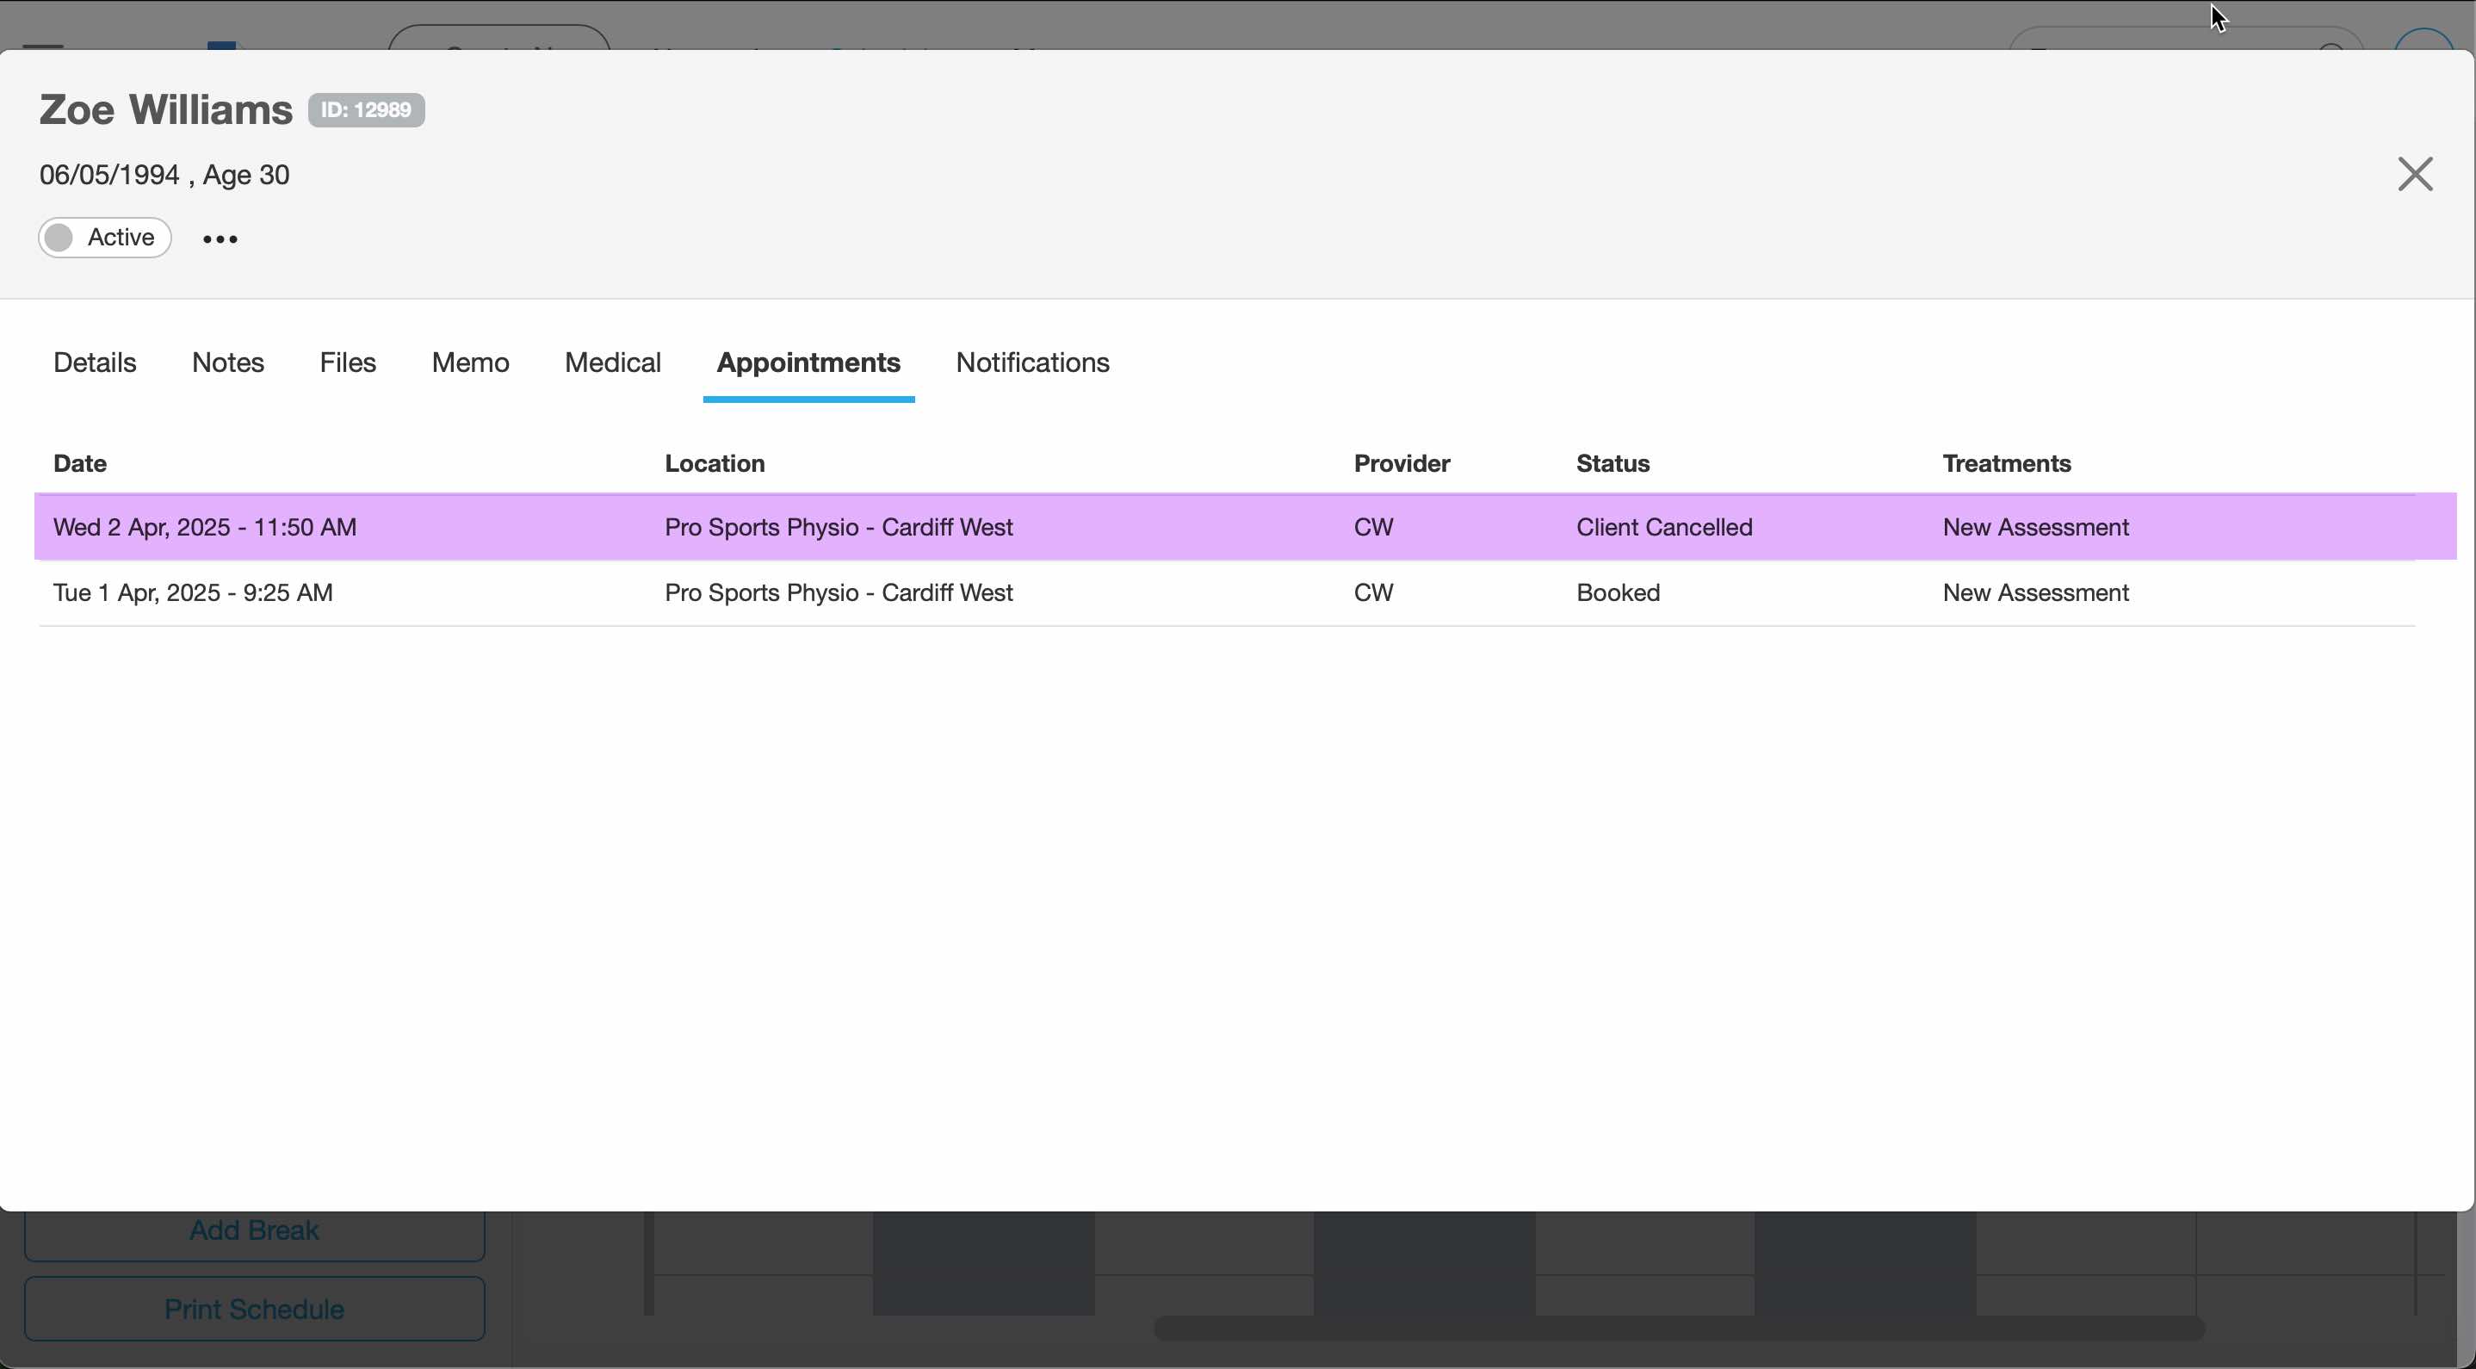Click the Provider column header

1402,463
